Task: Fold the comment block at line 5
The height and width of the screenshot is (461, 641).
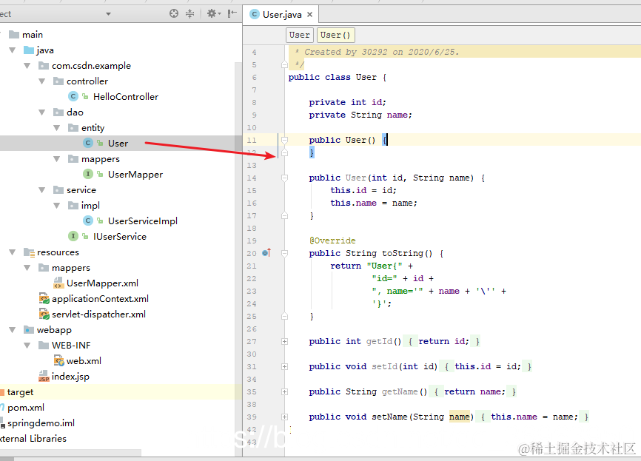Action: point(284,64)
